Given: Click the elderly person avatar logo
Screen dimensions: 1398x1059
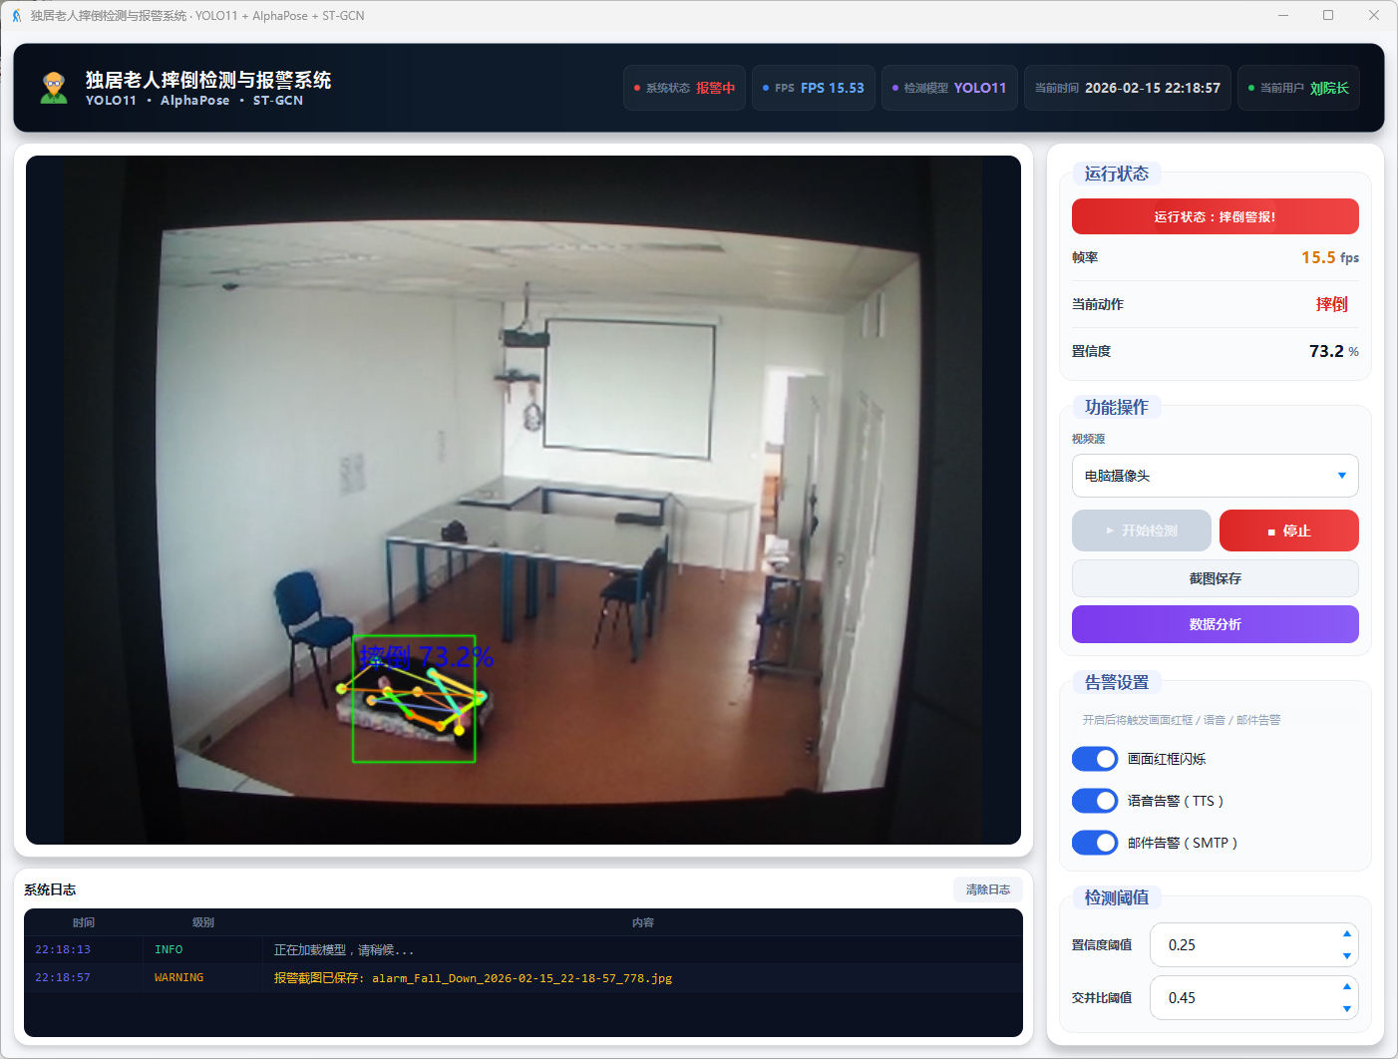Looking at the screenshot, I should pos(54,88).
